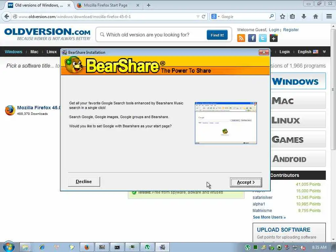Click the Twitter icon
336x252 pixels.
(263, 38)
